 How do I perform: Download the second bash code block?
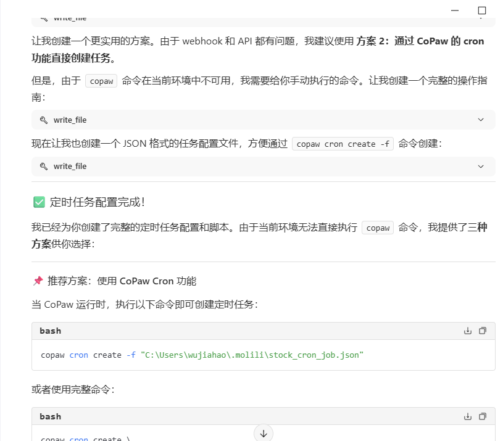point(468,416)
